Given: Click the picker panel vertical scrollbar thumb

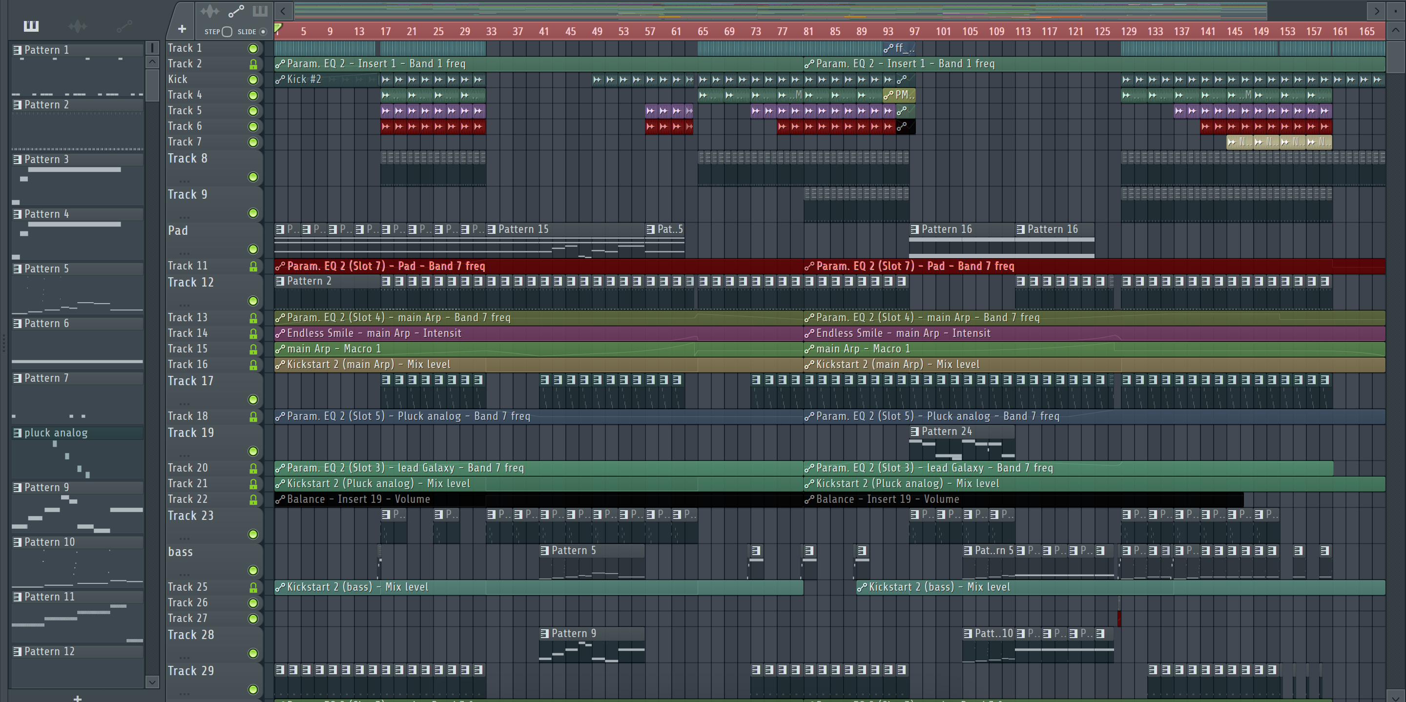Looking at the screenshot, I should [x=152, y=84].
